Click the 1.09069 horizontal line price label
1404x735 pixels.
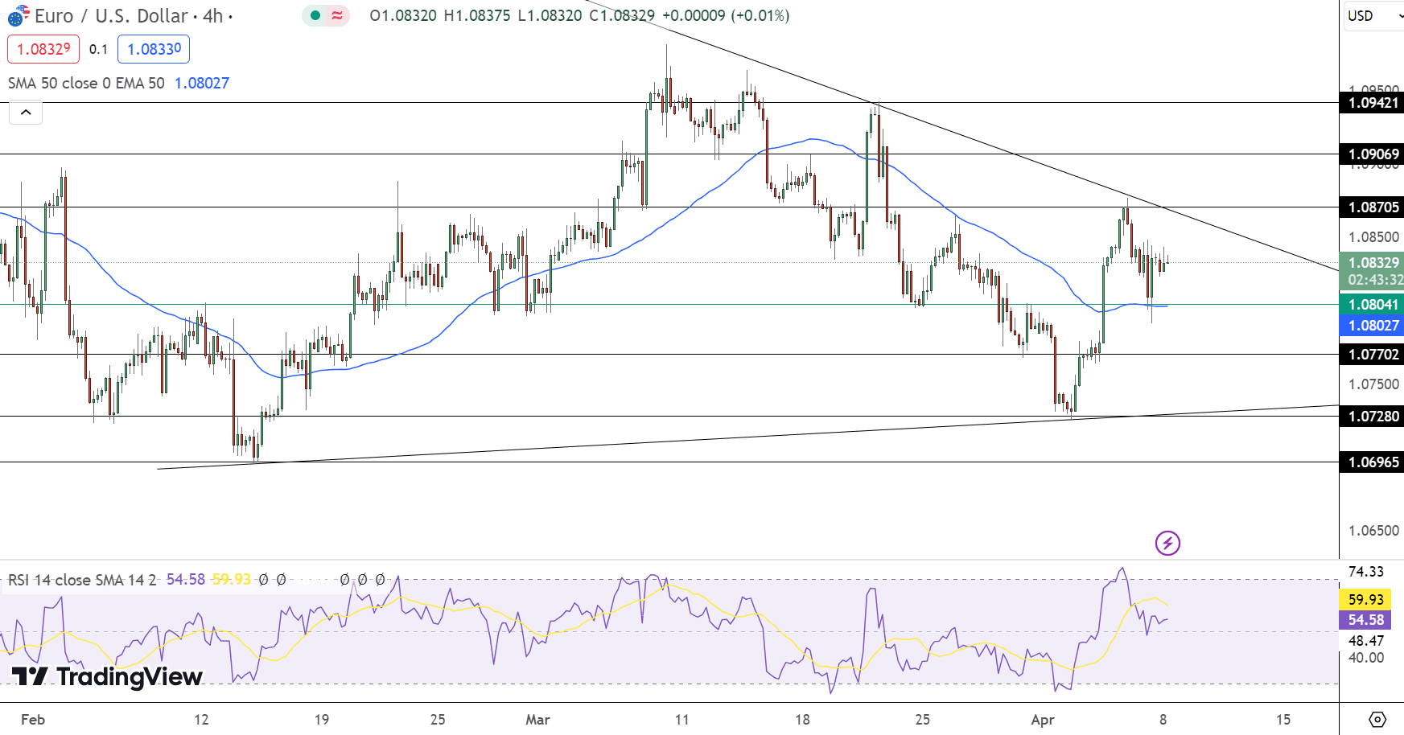point(1373,154)
